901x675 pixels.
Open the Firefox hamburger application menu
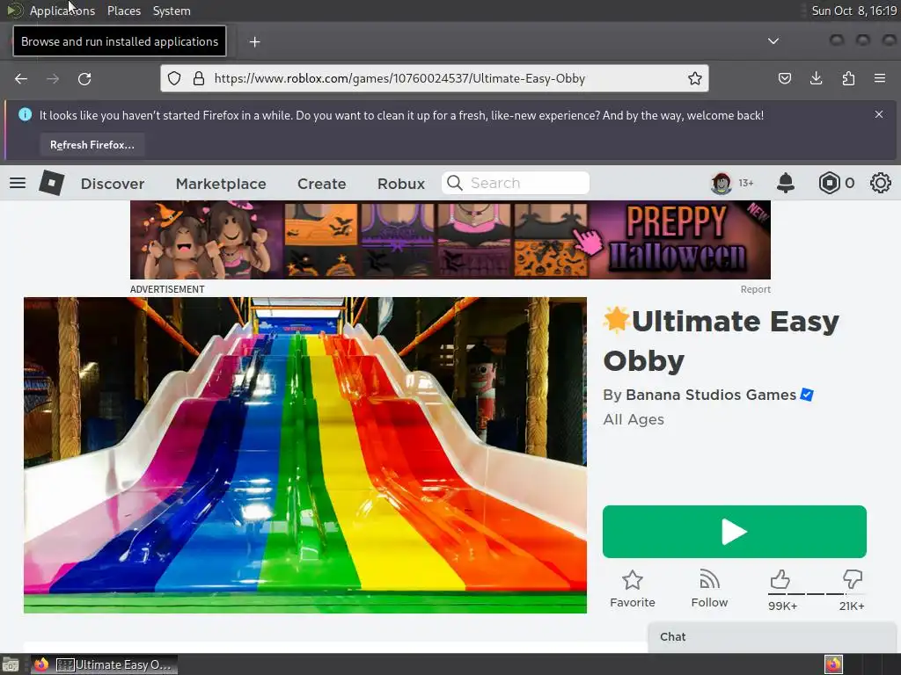879,78
